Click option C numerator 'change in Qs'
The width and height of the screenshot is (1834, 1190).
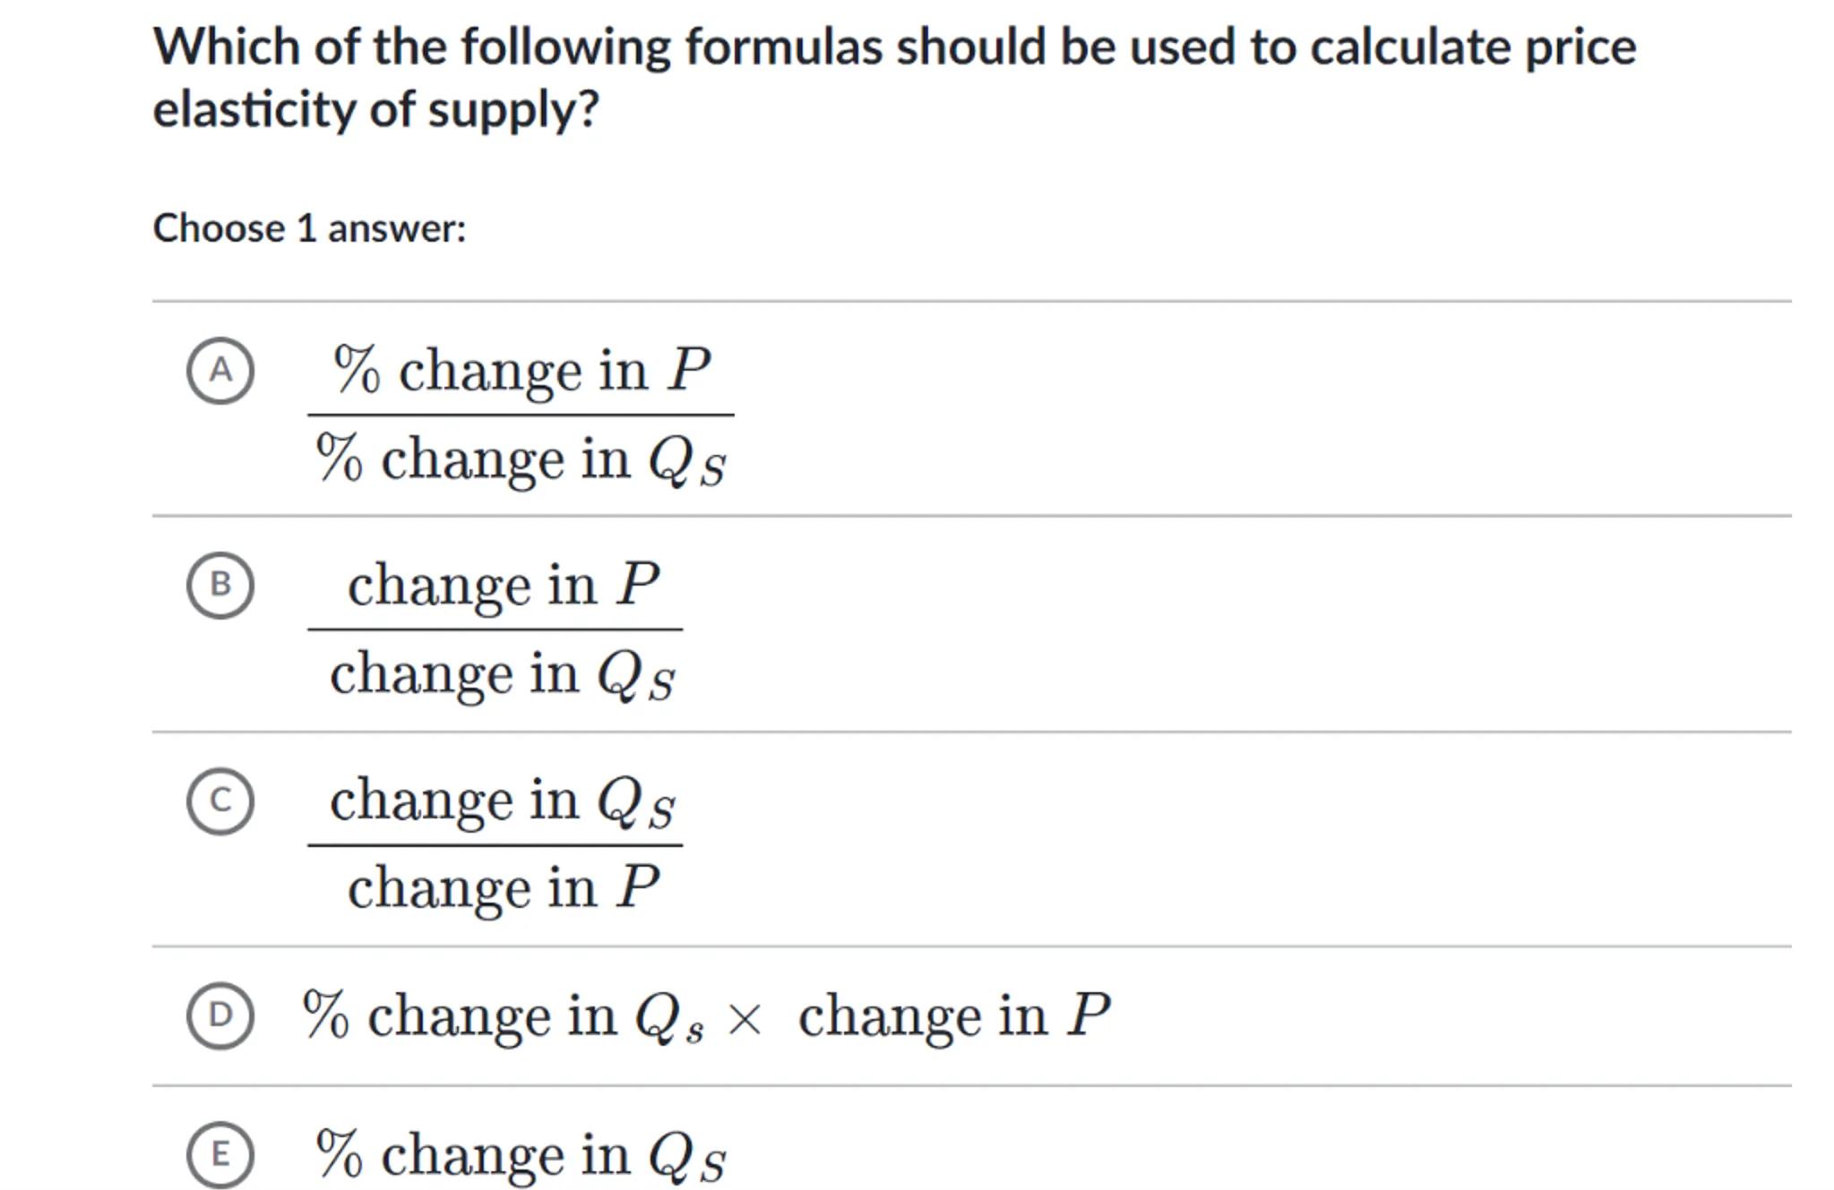click(502, 800)
